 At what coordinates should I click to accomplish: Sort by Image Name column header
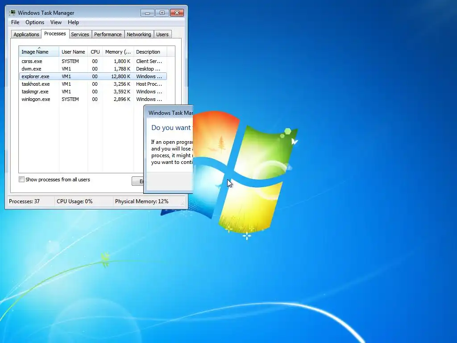[39, 52]
